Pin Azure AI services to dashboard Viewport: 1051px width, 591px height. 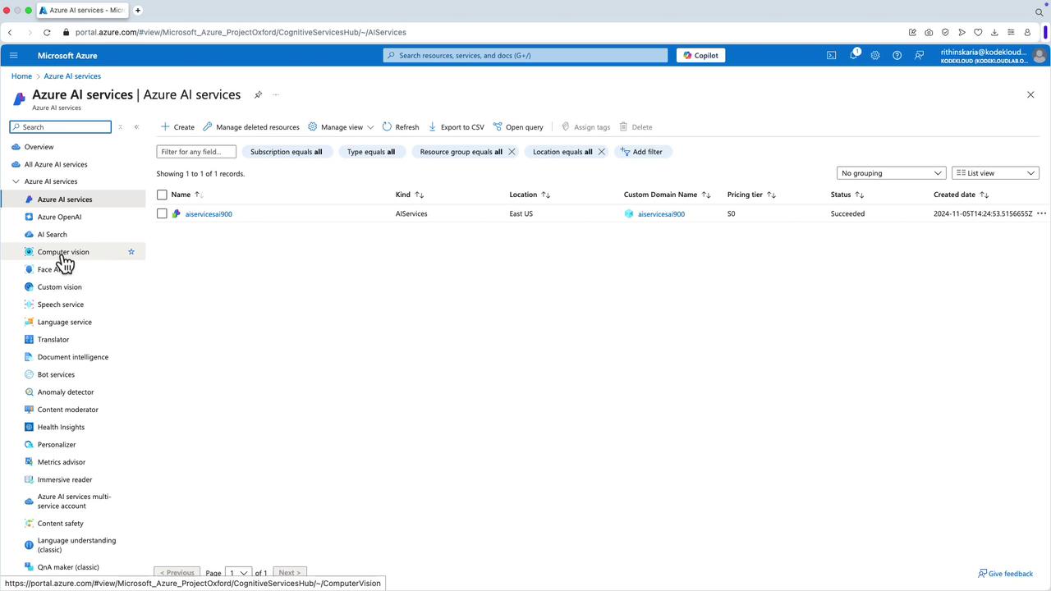[x=258, y=94]
